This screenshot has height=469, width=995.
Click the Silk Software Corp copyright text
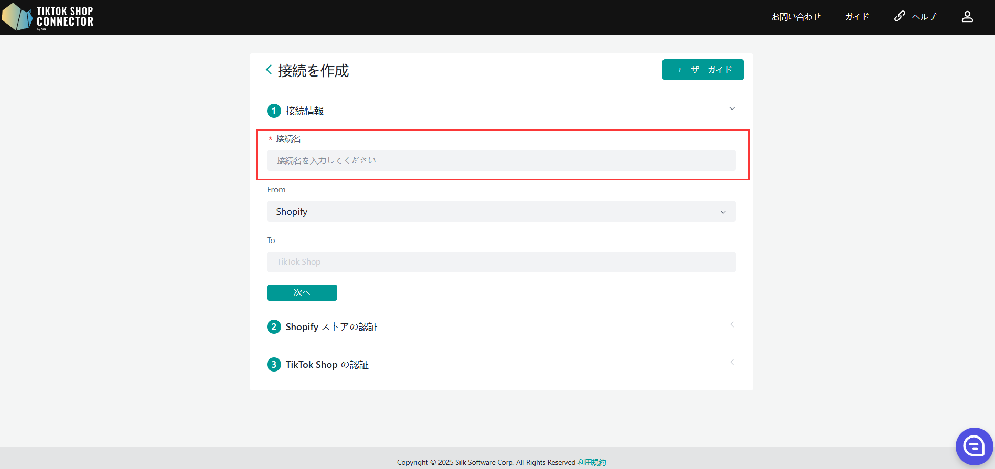(x=486, y=462)
